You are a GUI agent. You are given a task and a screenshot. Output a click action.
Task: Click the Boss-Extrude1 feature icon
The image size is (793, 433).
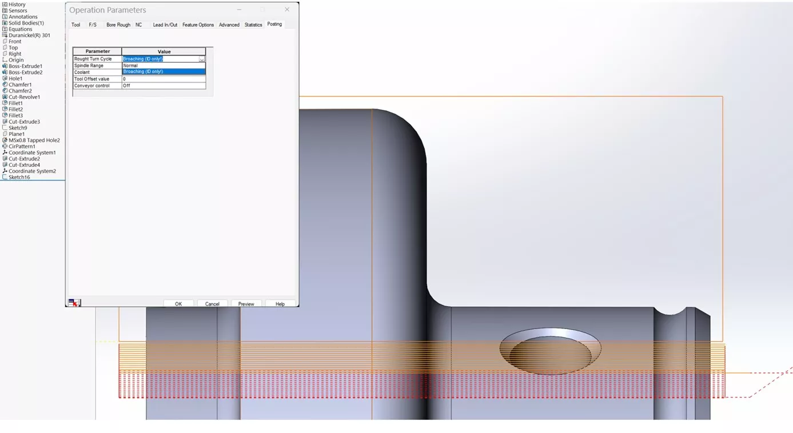tap(5, 66)
